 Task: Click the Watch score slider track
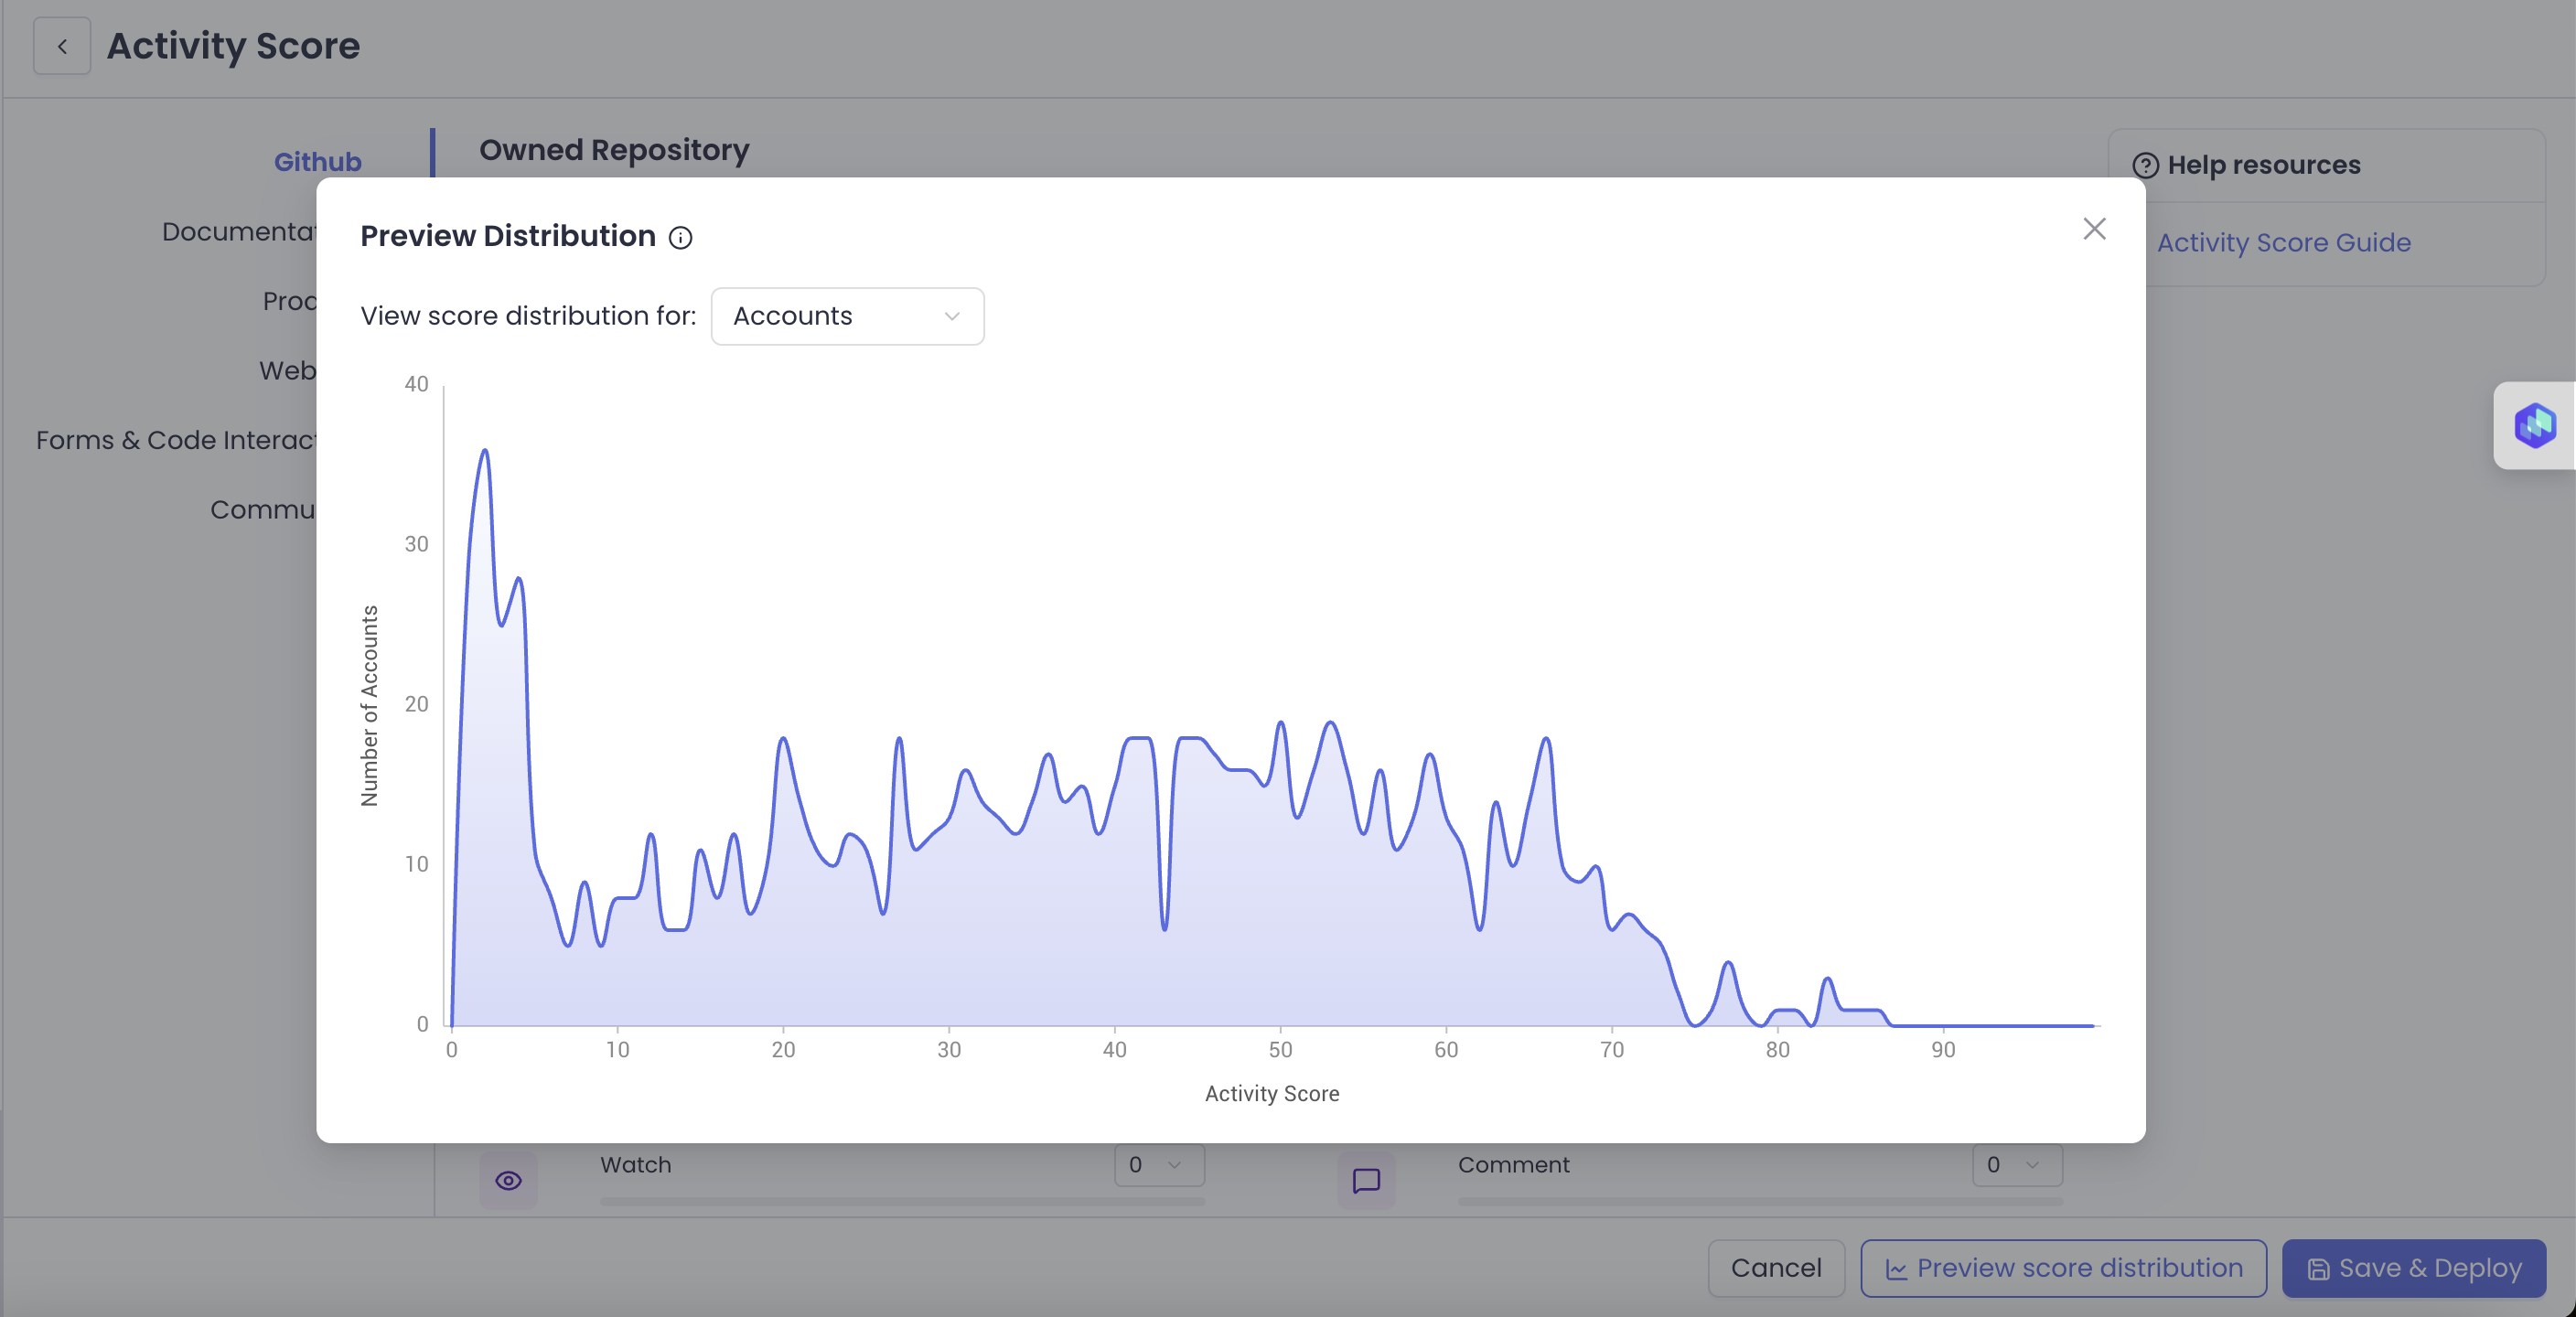point(902,1201)
